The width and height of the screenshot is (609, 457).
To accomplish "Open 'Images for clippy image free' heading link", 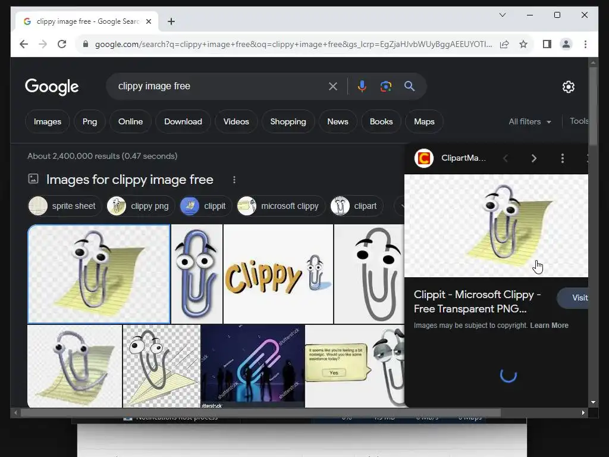I will [x=130, y=180].
